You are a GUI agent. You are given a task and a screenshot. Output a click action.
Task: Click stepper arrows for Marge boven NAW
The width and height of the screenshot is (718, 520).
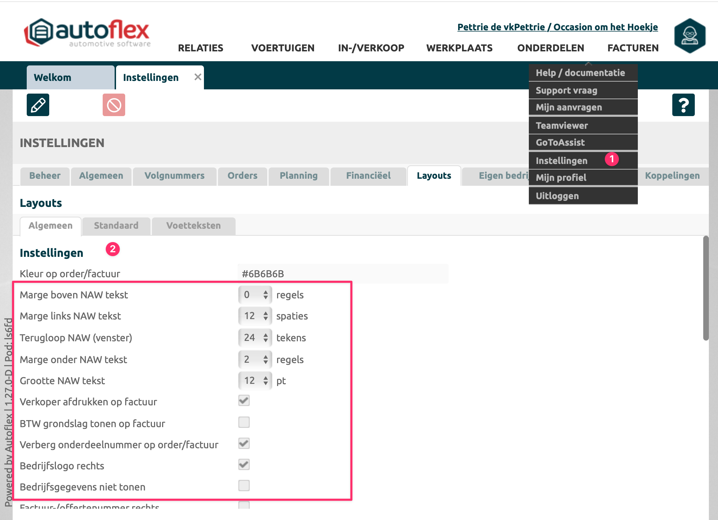(265, 294)
